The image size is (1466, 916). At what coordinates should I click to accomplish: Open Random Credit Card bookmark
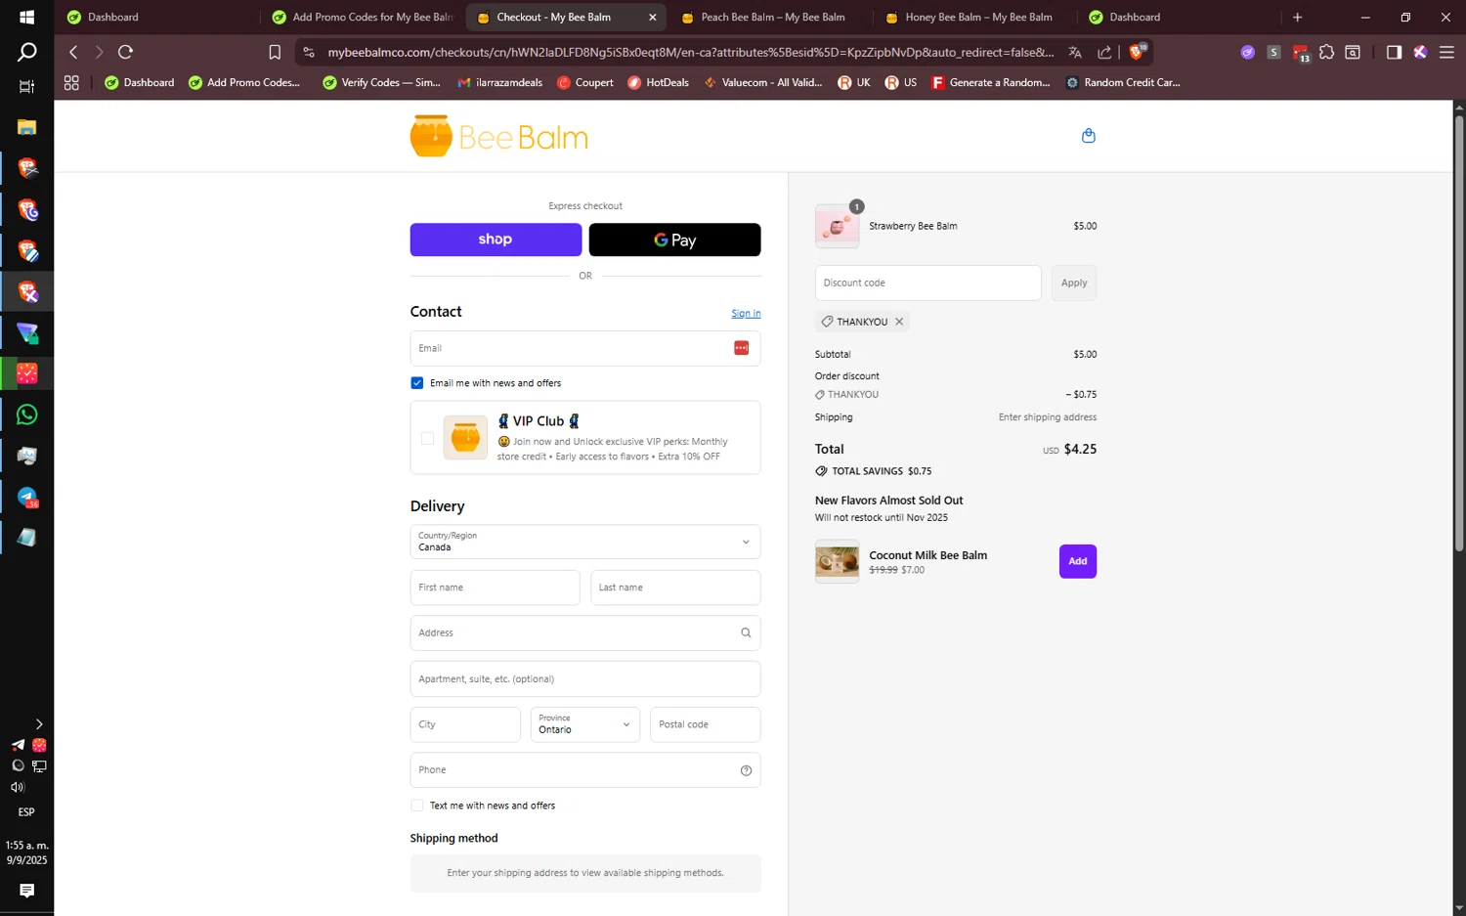(1123, 83)
